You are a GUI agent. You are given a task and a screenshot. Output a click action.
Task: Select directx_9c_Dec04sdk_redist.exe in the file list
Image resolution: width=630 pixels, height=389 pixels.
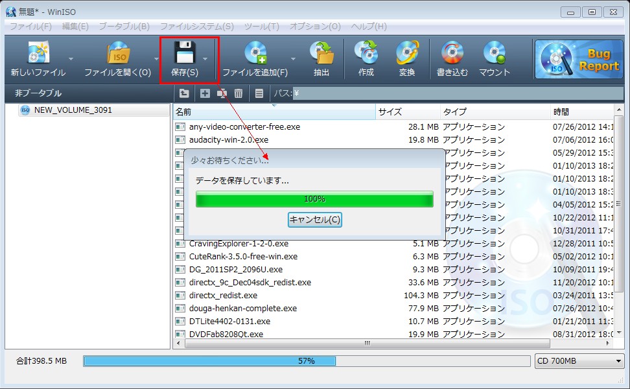250,283
